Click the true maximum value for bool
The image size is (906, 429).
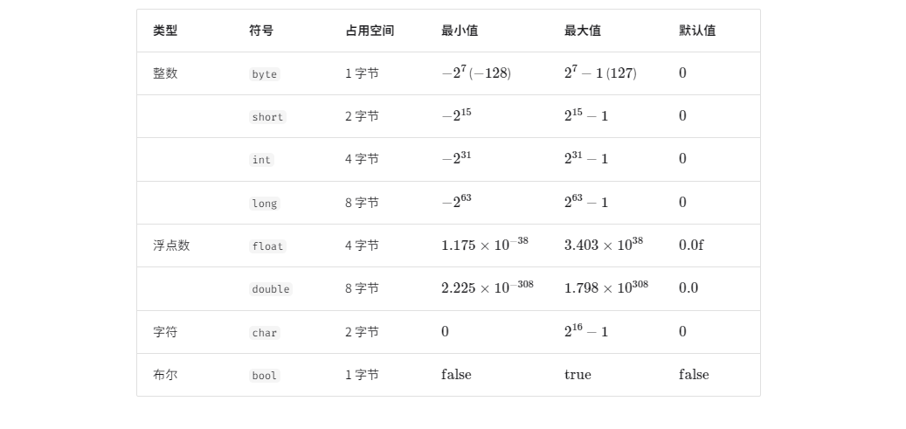click(x=577, y=375)
